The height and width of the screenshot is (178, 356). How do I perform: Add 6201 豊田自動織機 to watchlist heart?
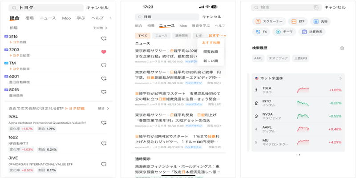click(x=104, y=79)
